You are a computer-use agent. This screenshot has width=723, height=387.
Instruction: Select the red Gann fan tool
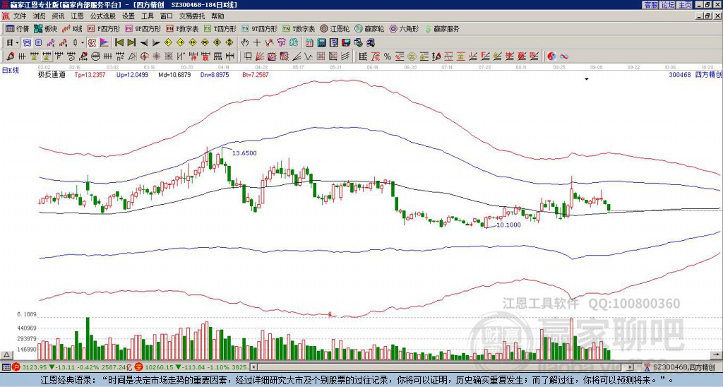click(259, 56)
